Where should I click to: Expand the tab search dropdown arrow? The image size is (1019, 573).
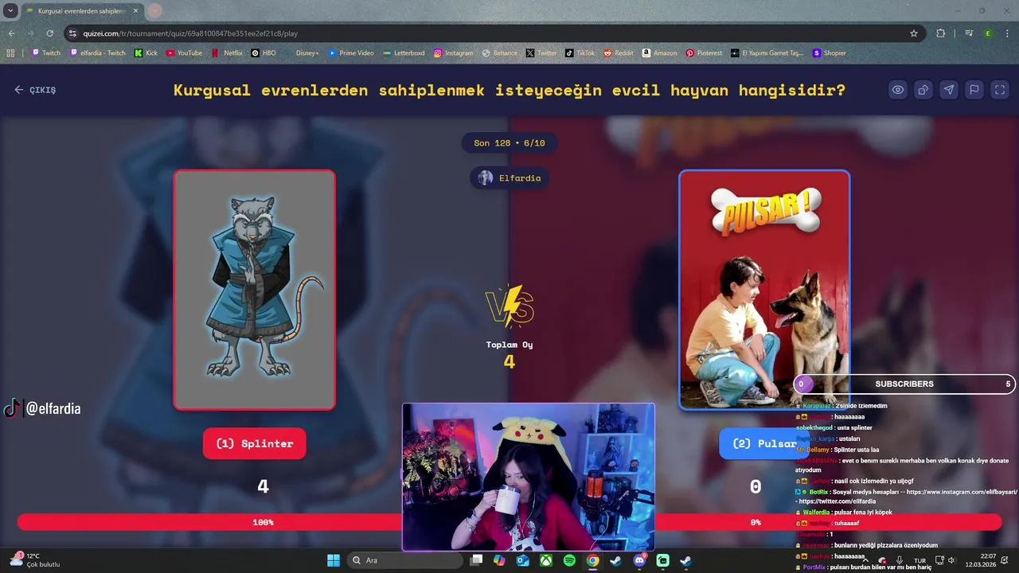[x=10, y=11]
